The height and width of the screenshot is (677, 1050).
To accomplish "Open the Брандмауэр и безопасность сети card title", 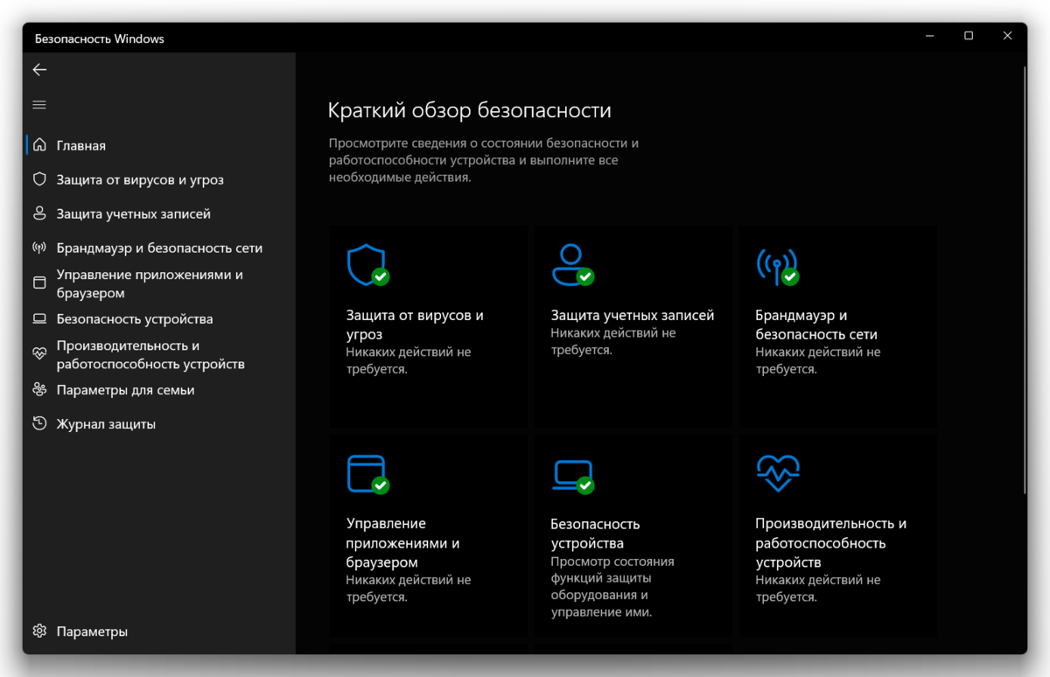I will pyautogui.click(x=816, y=325).
